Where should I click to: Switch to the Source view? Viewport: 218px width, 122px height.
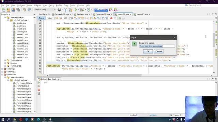[x=41, y=18]
